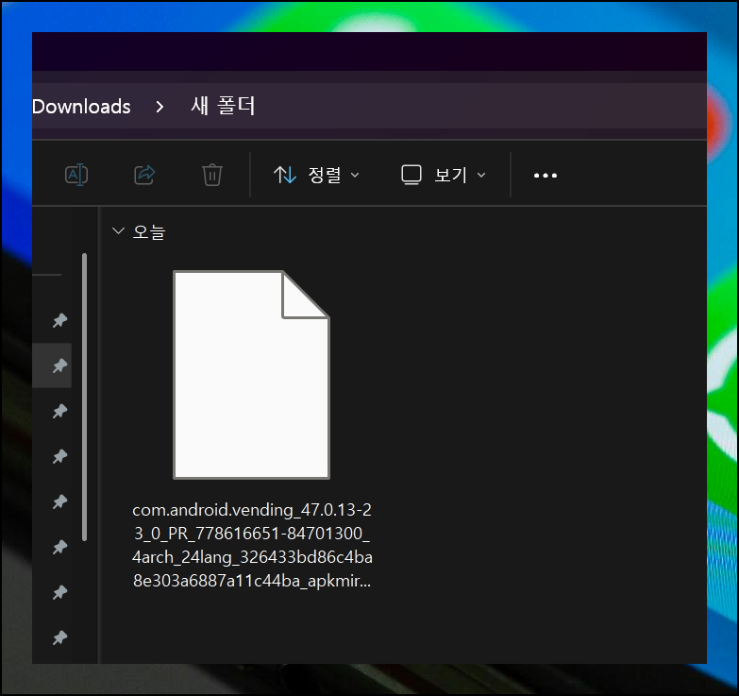
Task: Open the 보기 view dropdown
Action: 443,175
